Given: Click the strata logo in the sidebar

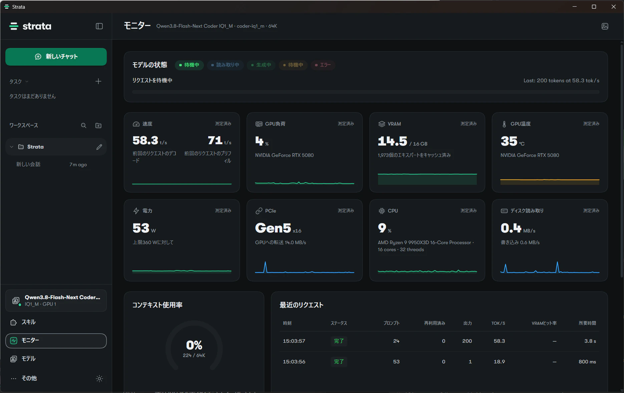Looking at the screenshot, I should click(30, 26).
